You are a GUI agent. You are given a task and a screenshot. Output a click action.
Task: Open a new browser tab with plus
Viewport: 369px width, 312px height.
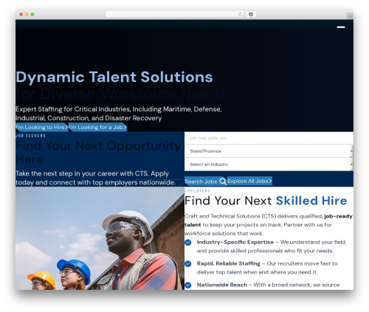click(x=350, y=16)
